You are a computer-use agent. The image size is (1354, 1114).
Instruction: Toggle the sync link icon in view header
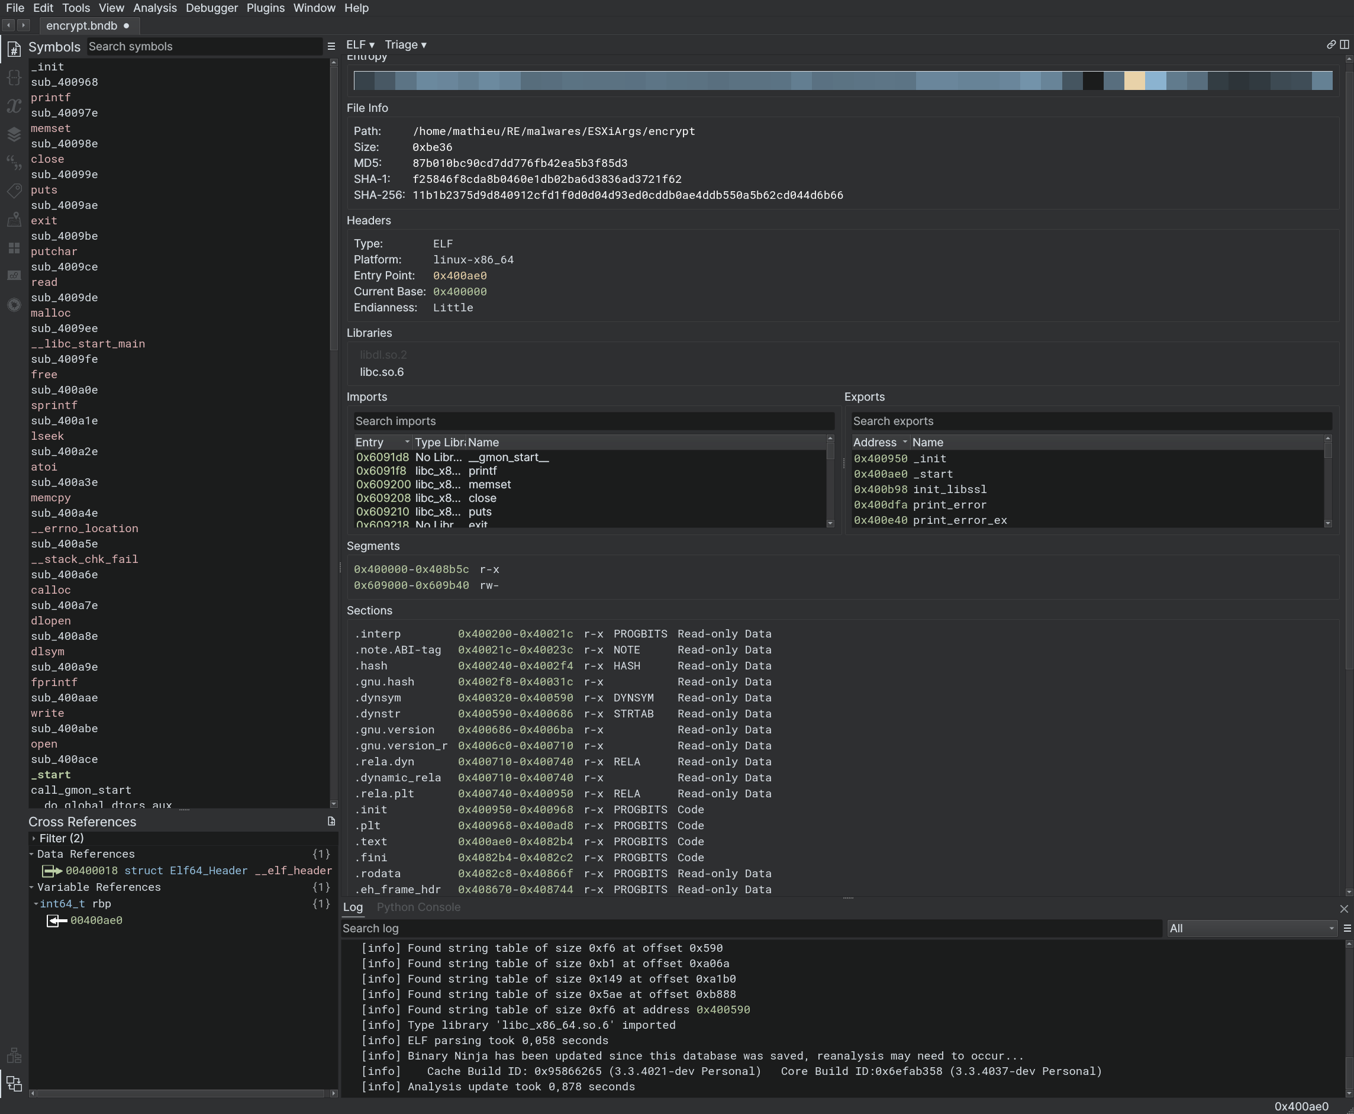click(x=1330, y=45)
